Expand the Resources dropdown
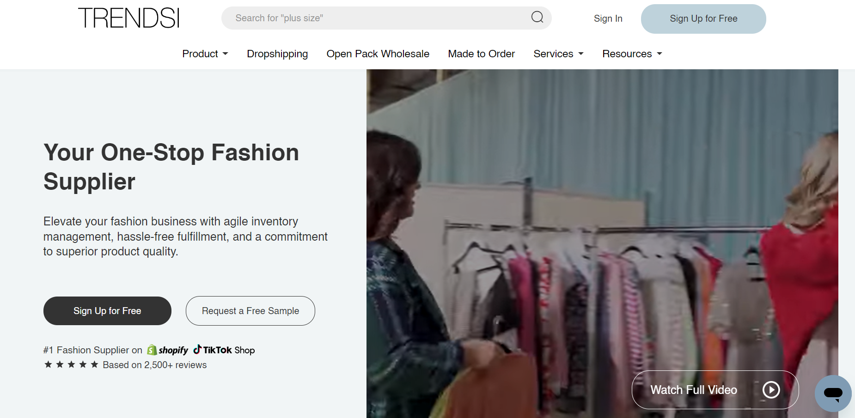The height and width of the screenshot is (418, 855). [x=632, y=54]
